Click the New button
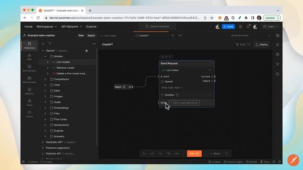The width and height of the screenshot is (303, 170). (81, 35)
